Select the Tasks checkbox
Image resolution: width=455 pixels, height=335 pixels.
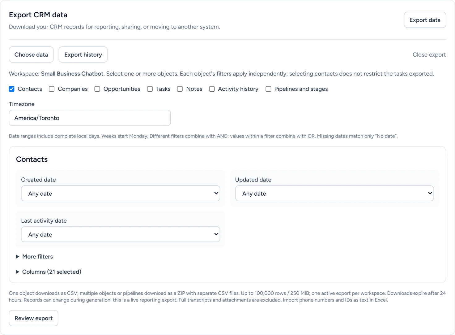[150, 89]
